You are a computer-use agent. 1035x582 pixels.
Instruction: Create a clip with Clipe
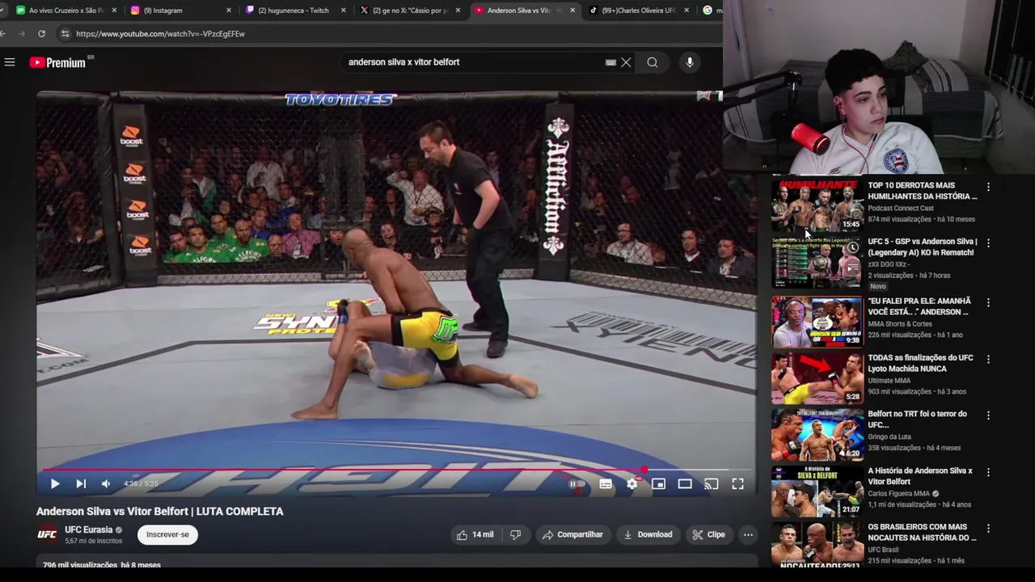pos(708,534)
